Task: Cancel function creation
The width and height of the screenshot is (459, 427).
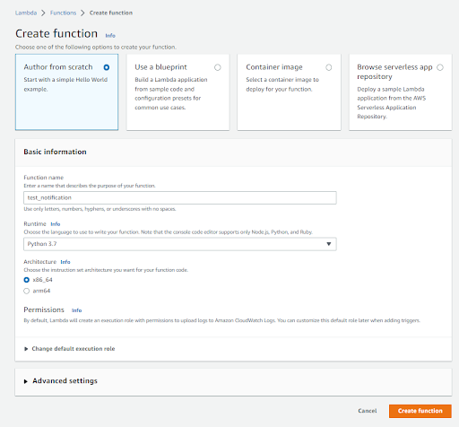Action: click(368, 411)
